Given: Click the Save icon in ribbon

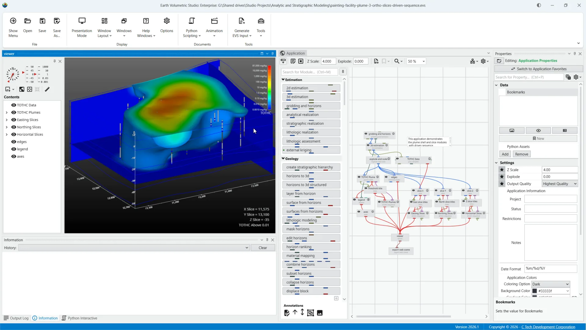Looking at the screenshot, I should pyautogui.click(x=42, y=21).
